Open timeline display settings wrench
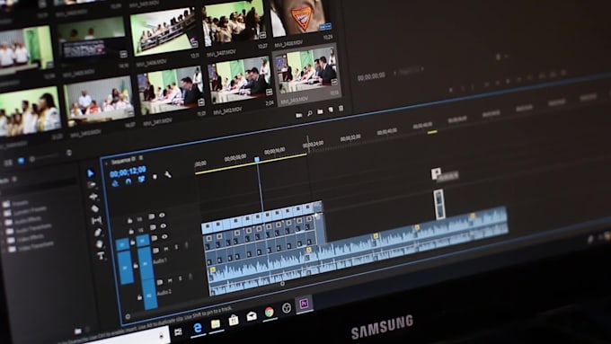This screenshot has width=611, height=344. tap(167, 175)
